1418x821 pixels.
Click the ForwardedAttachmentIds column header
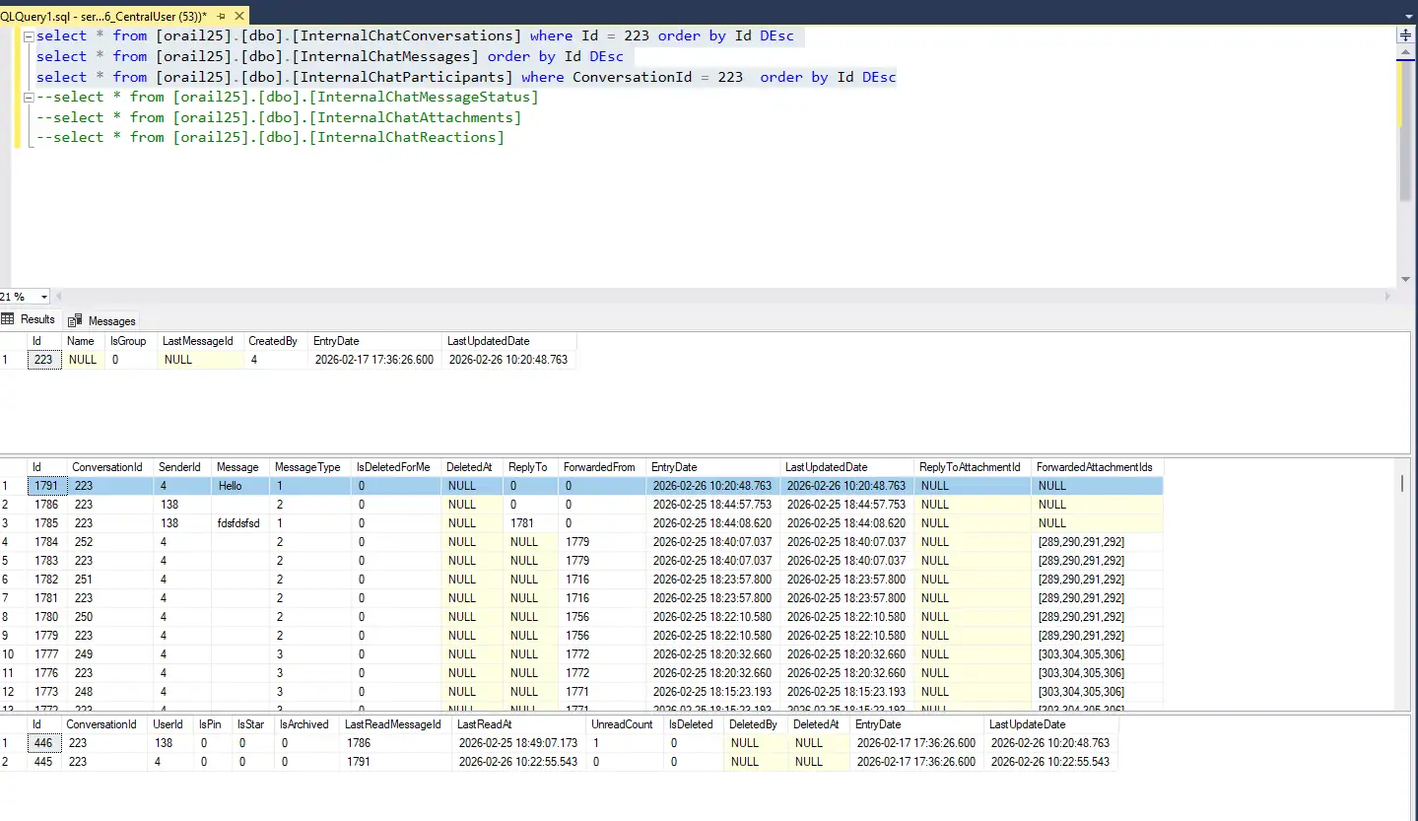[1094, 467]
